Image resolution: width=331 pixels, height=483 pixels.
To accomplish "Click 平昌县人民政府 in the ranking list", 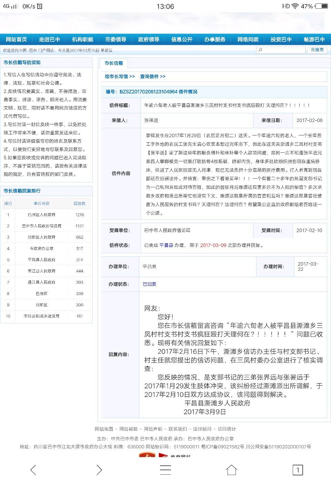I will point(41,260).
